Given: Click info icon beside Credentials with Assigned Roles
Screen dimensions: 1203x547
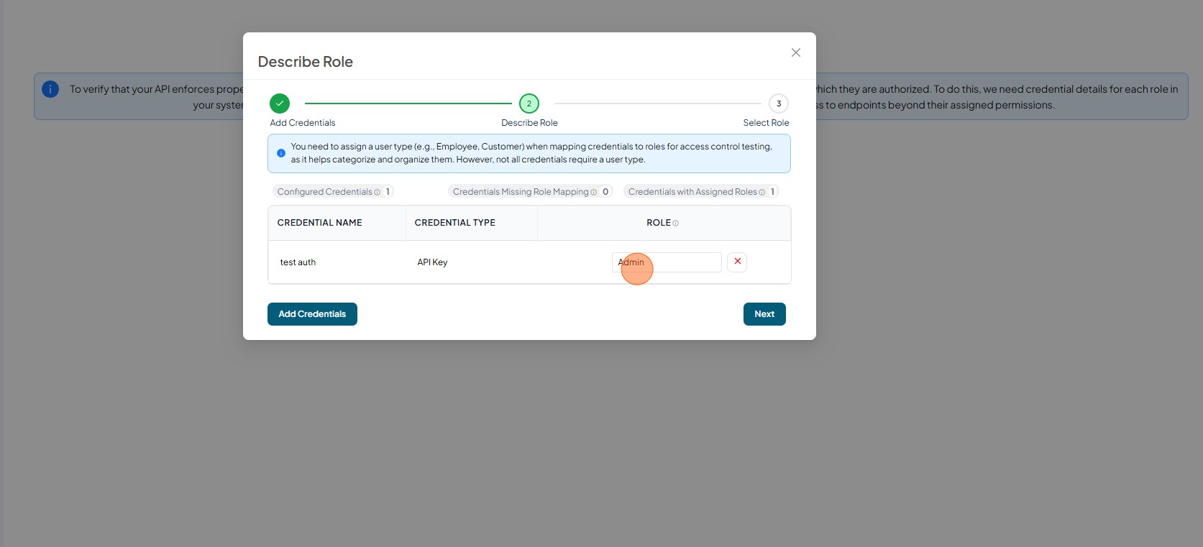Looking at the screenshot, I should coord(761,192).
